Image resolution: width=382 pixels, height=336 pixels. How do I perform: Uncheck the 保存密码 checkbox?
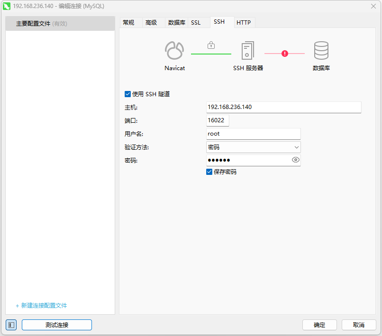point(209,172)
